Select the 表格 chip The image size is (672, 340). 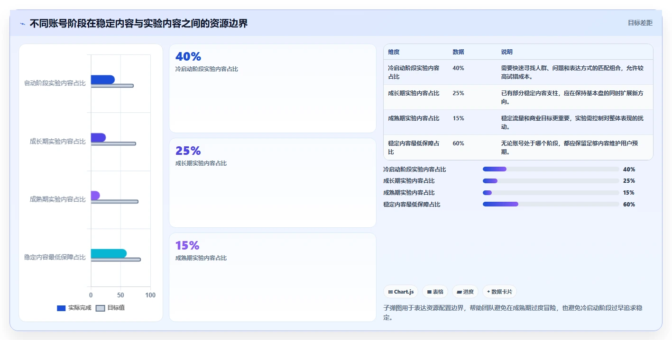point(435,292)
